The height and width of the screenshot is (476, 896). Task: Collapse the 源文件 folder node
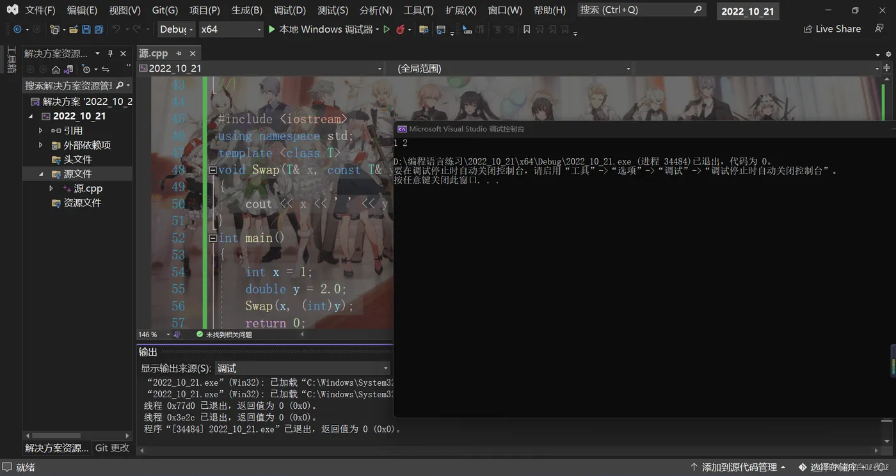pos(41,174)
